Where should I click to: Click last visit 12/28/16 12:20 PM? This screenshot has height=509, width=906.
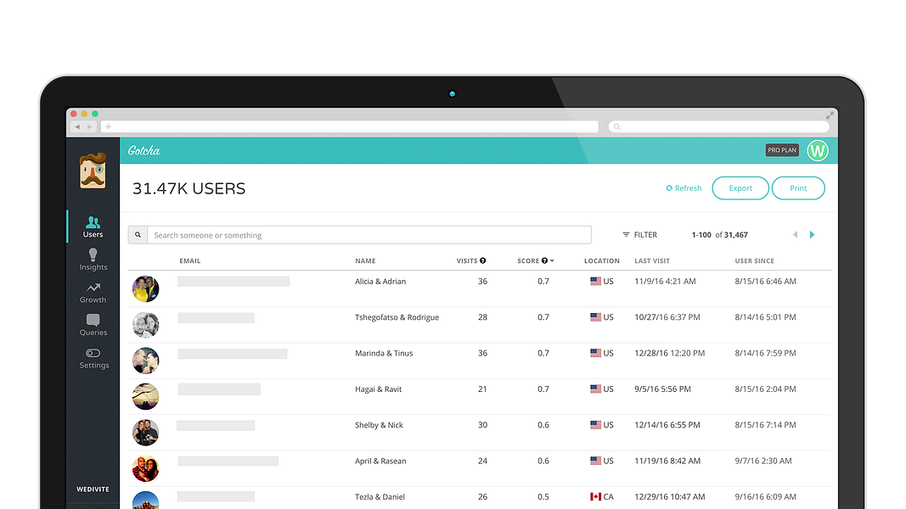[x=670, y=353]
